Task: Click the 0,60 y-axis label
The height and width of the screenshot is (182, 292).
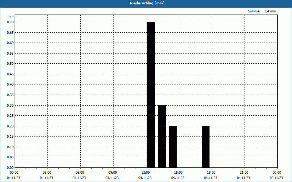Action: tap(11, 43)
